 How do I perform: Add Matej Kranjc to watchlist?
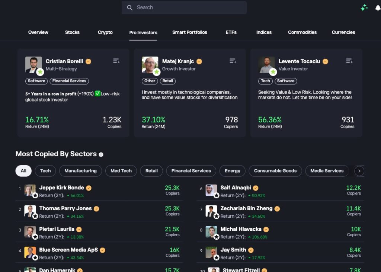pos(233,61)
